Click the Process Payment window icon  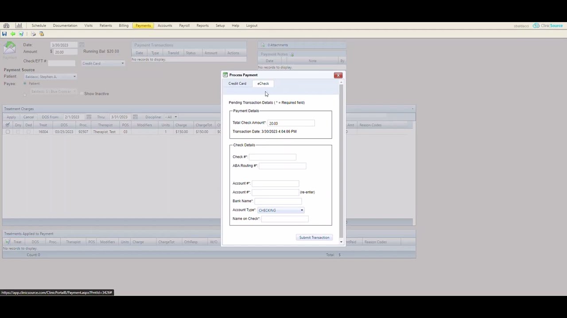point(225,75)
